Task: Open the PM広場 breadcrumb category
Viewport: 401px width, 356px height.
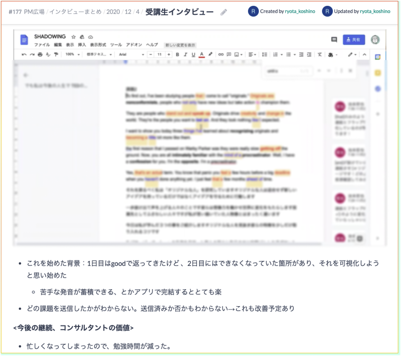Action: click(x=34, y=12)
